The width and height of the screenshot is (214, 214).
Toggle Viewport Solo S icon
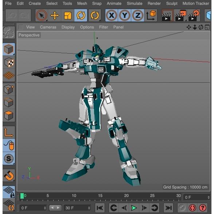click(9, 159)
